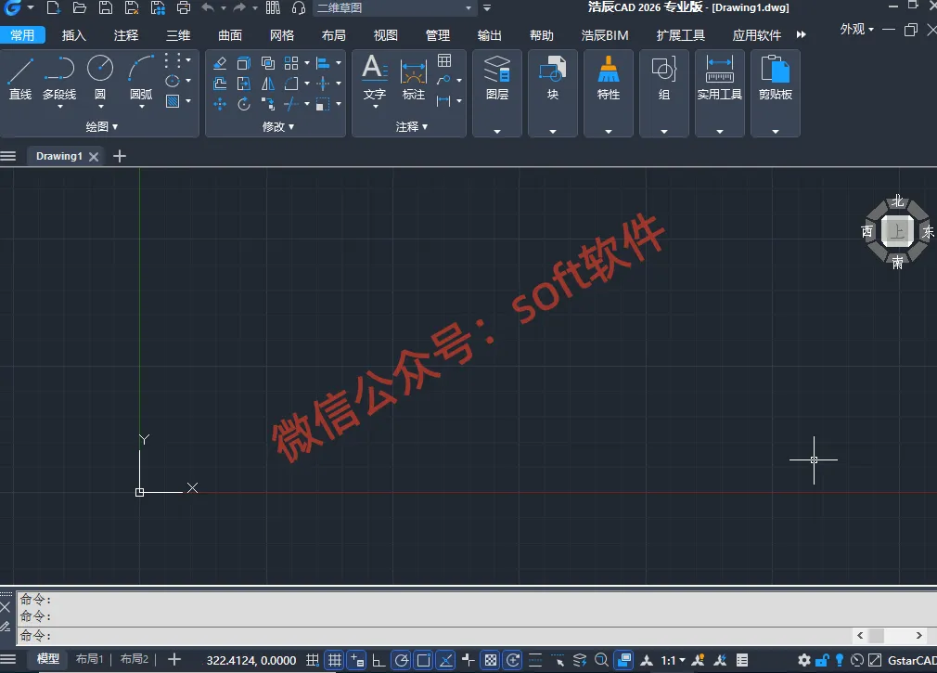Click the New file icon in title bar
Screen dimensions: 937x673
tap(53, 7)
